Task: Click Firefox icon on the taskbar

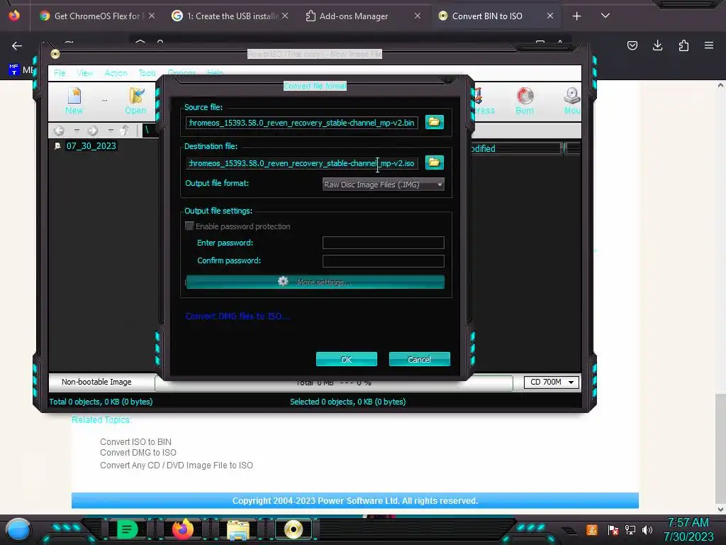Action: click(182, 529)
